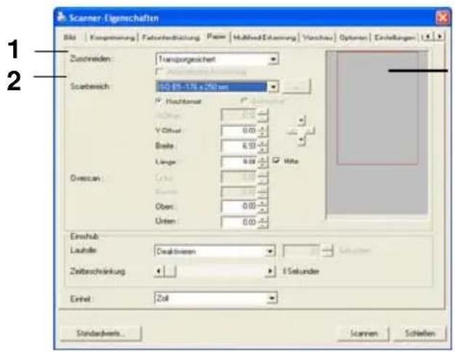Move scan area down with arrow pad
455x352 pixels.
(302, 140)
